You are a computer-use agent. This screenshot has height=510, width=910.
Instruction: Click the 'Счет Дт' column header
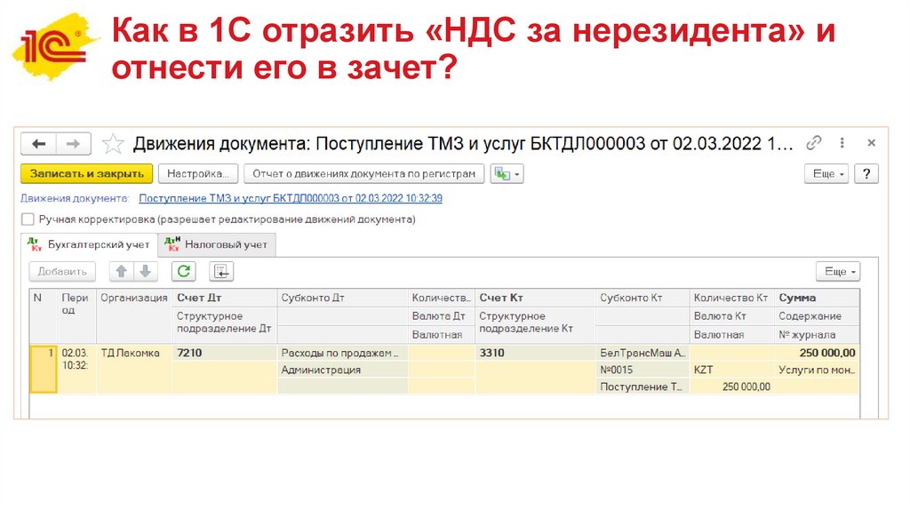click(225, 298)
